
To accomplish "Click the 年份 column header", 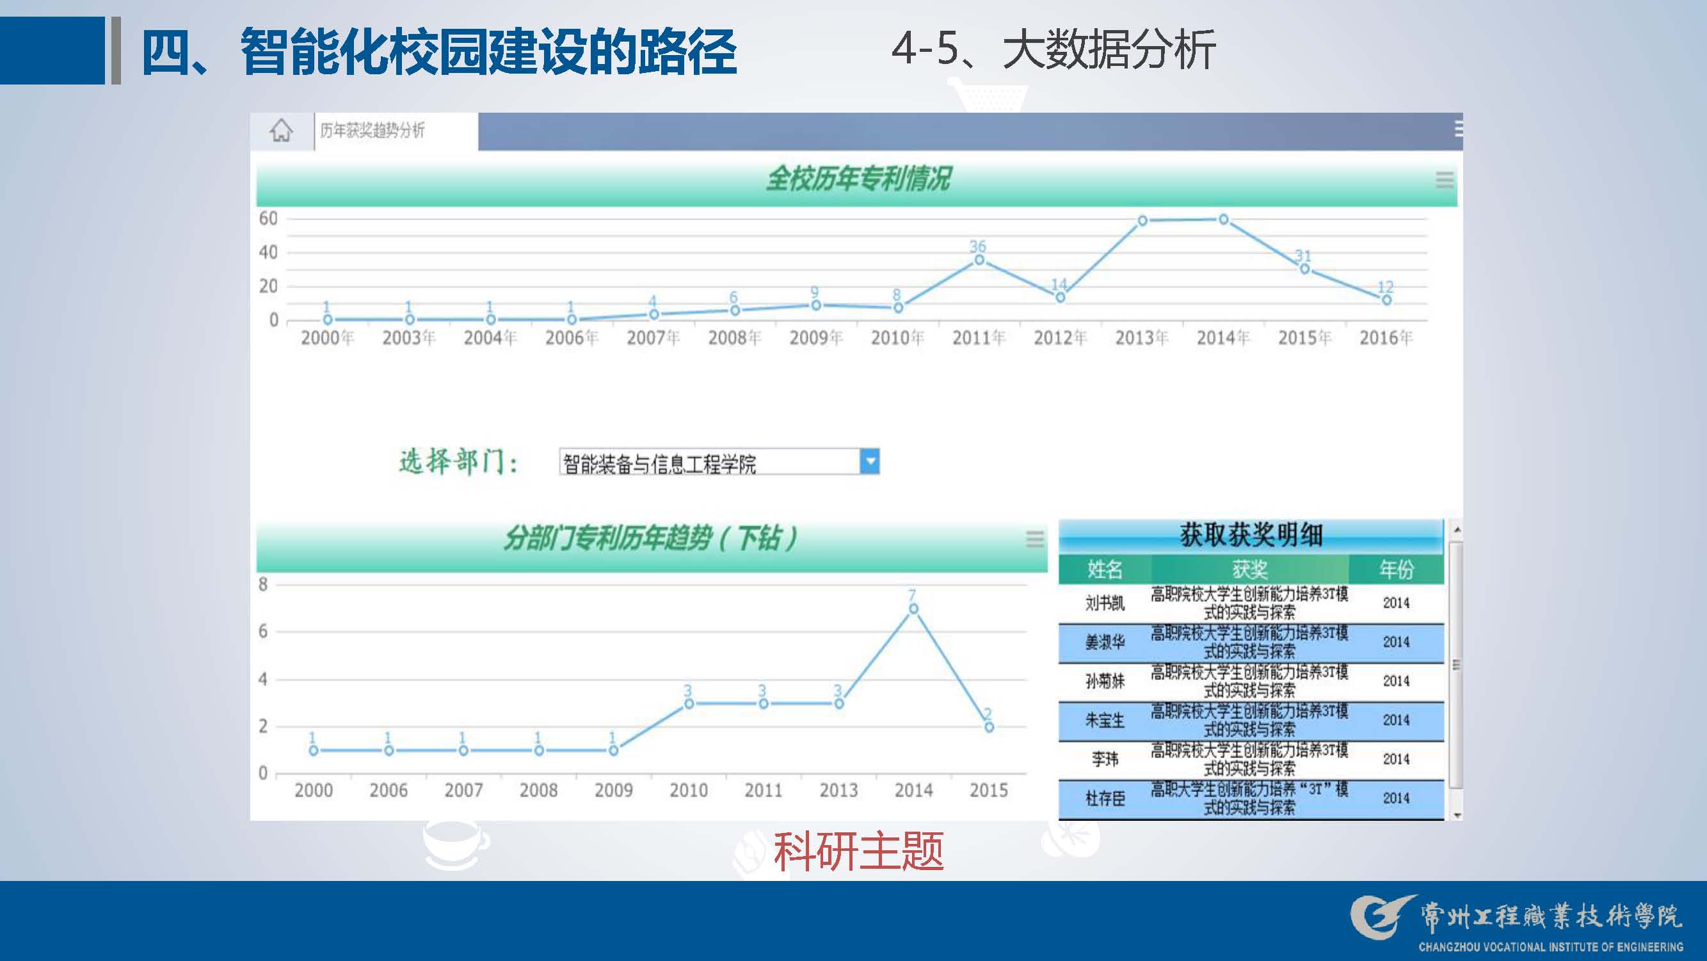I will coord(1395,569).
